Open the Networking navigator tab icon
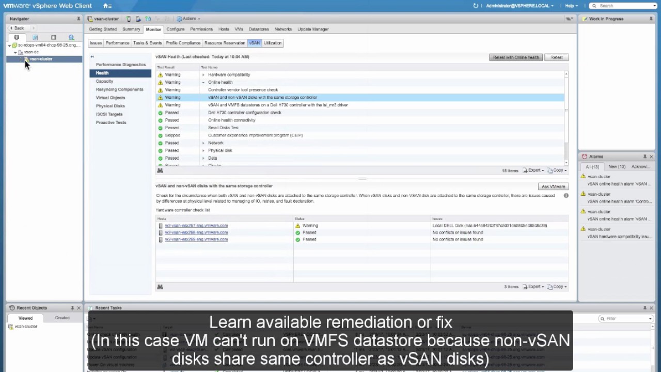 pyautogui.click(x=71, y=38)
